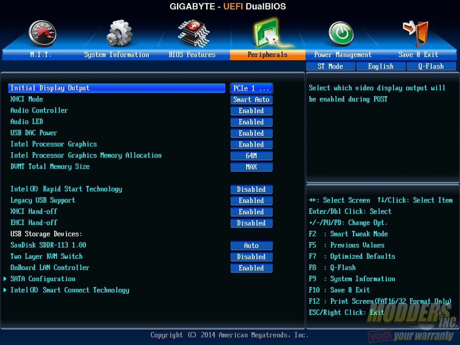Expand the SATA Configuration submenu arrow
460x345 pixels.
(x=5, y=279)
